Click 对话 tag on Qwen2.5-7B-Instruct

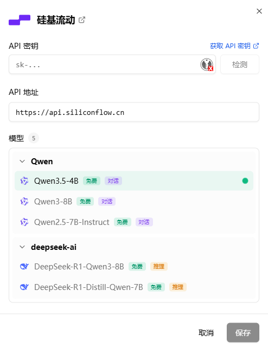click(144, 222)
